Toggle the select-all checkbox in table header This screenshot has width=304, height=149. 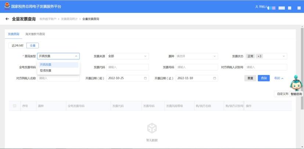[15, 106]
